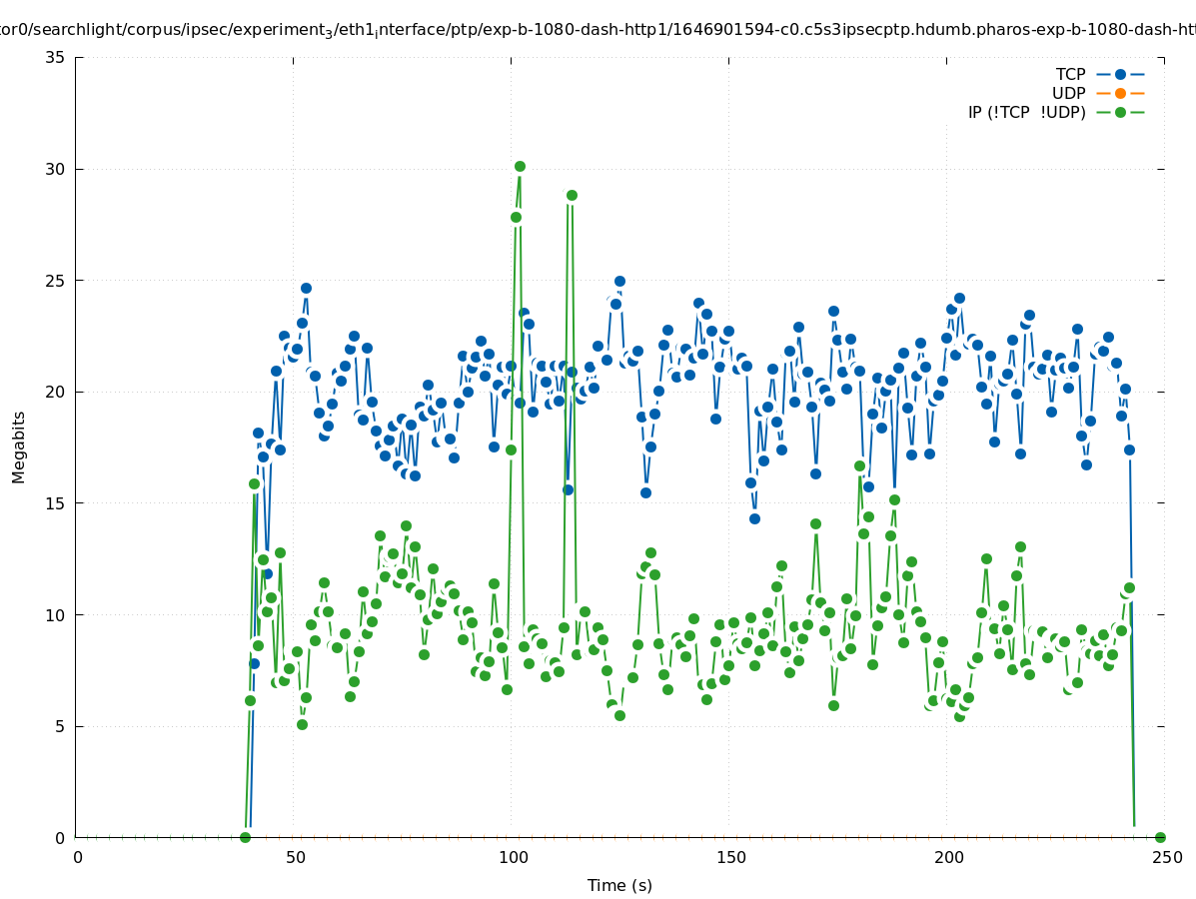Click the Time (s) x-axis label
The height and width of the screenshot is (899, 1196).
619,885
